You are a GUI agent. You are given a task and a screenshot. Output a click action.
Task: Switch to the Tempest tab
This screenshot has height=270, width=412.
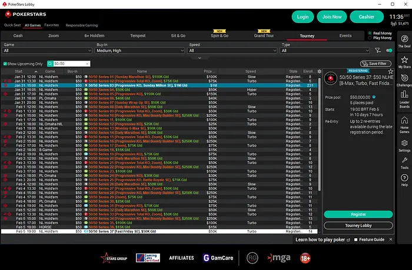[138, 36]
